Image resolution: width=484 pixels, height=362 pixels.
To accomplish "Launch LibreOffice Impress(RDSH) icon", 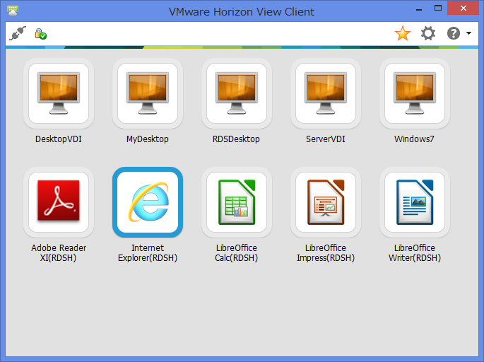I will point(325,202).
